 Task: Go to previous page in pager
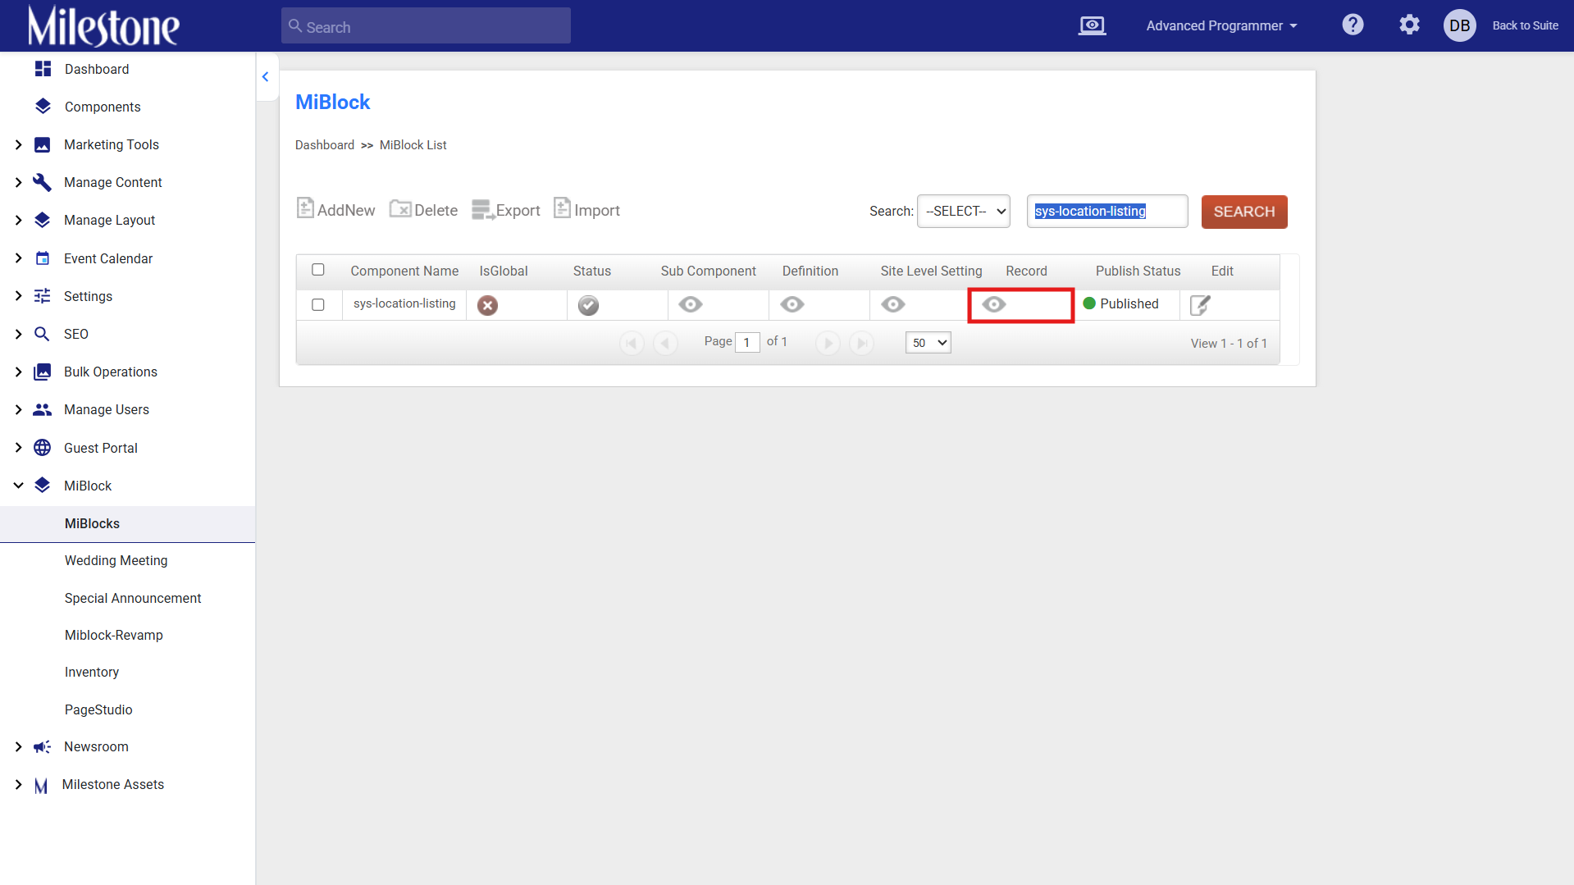pos(665,343)
